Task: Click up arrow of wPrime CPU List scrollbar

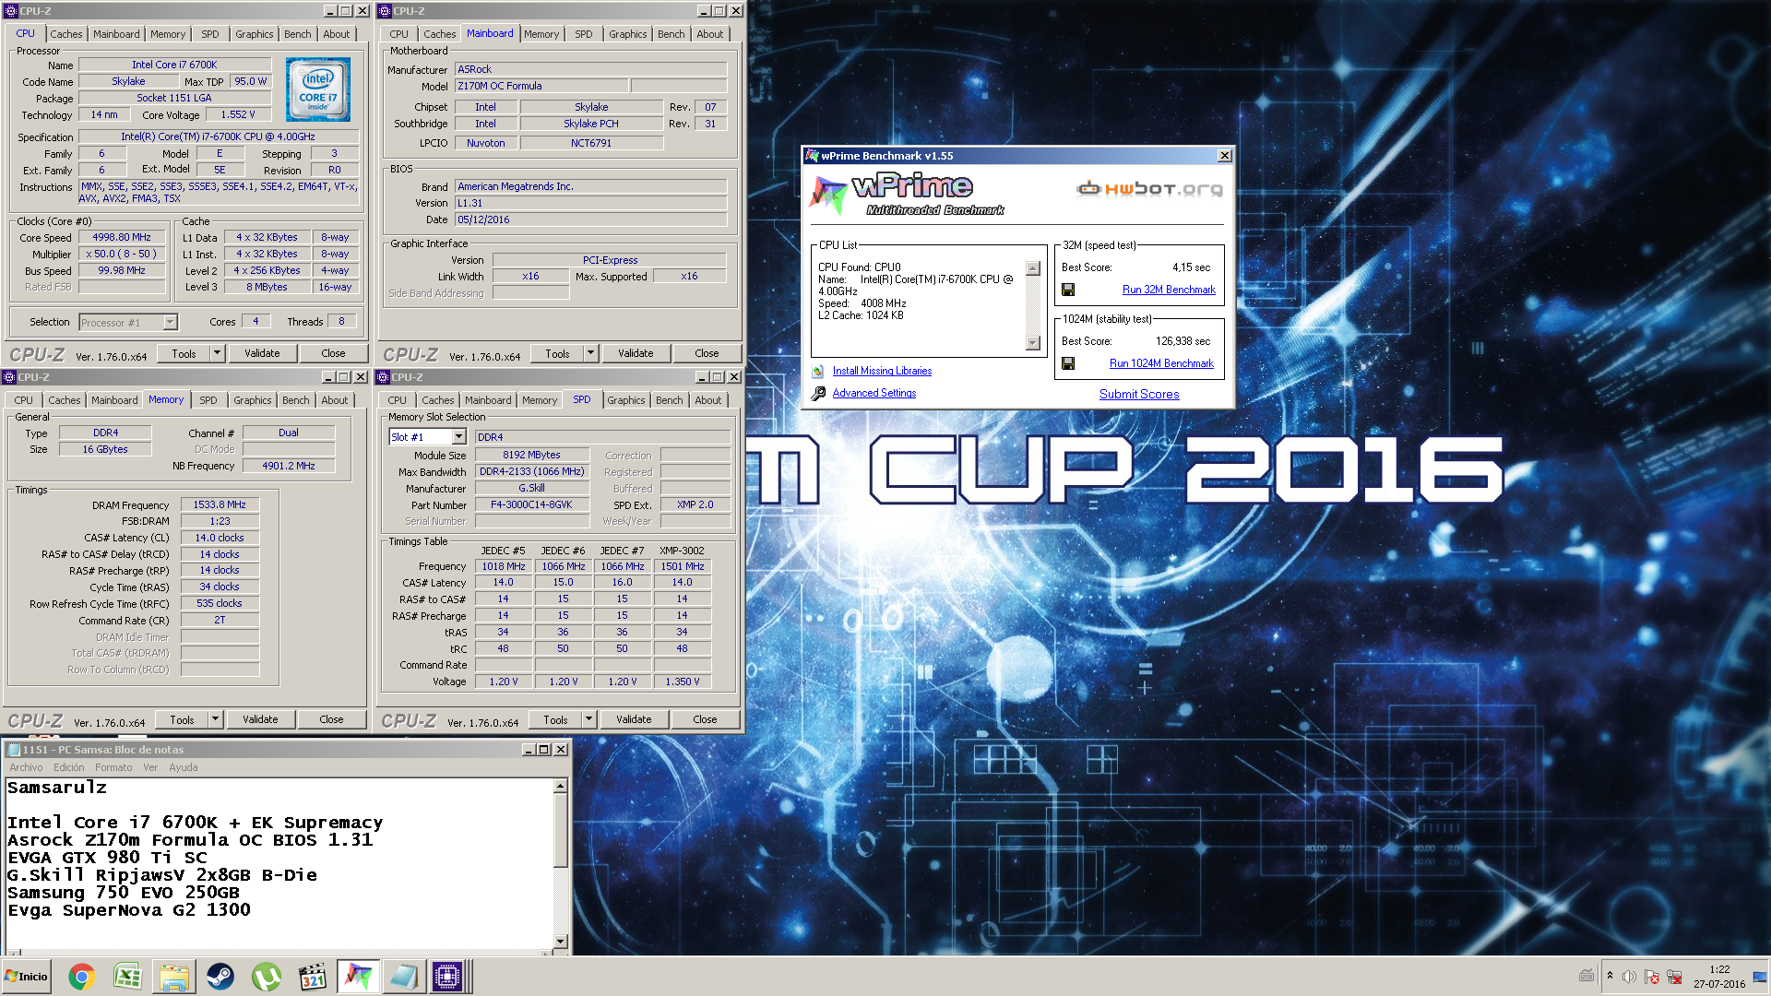Action: click(1033, 268)
